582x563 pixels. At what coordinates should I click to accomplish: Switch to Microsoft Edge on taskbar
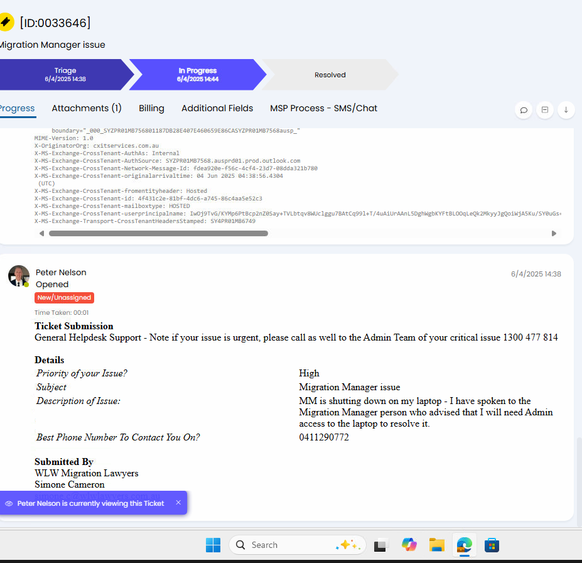[x=465, y=545]
